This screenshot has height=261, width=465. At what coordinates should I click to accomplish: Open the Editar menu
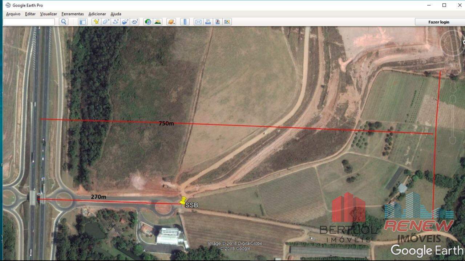[x=30, y=14]
